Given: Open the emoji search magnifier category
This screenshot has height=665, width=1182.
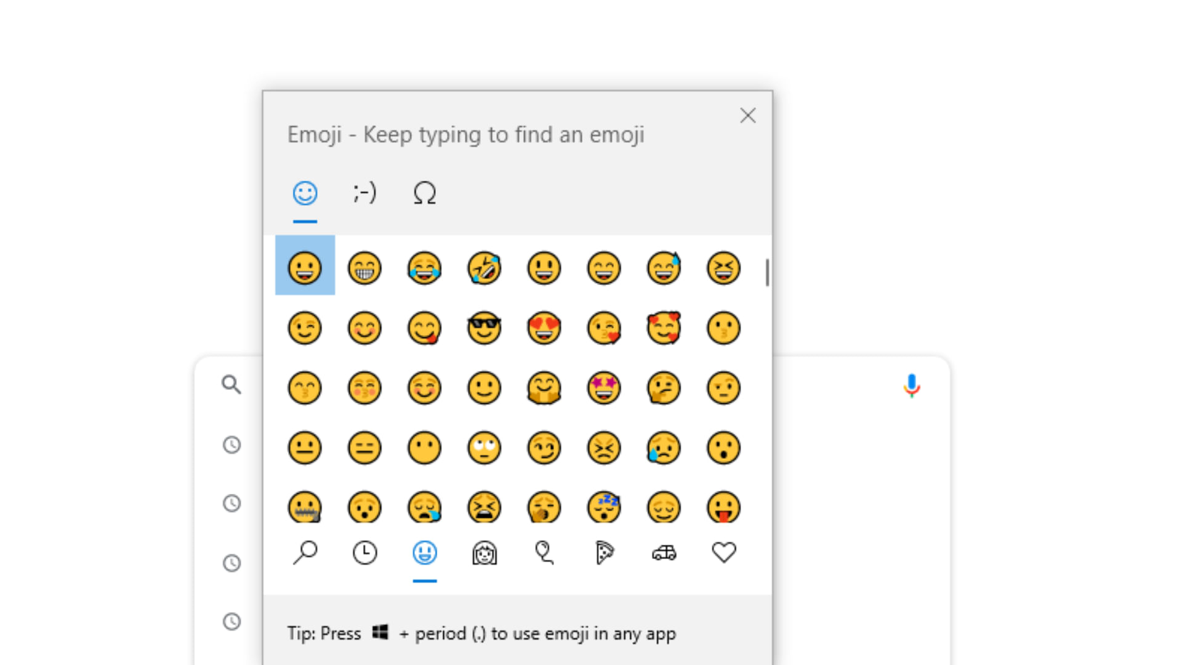Looking at the screenshot, I should click(305, 552).
